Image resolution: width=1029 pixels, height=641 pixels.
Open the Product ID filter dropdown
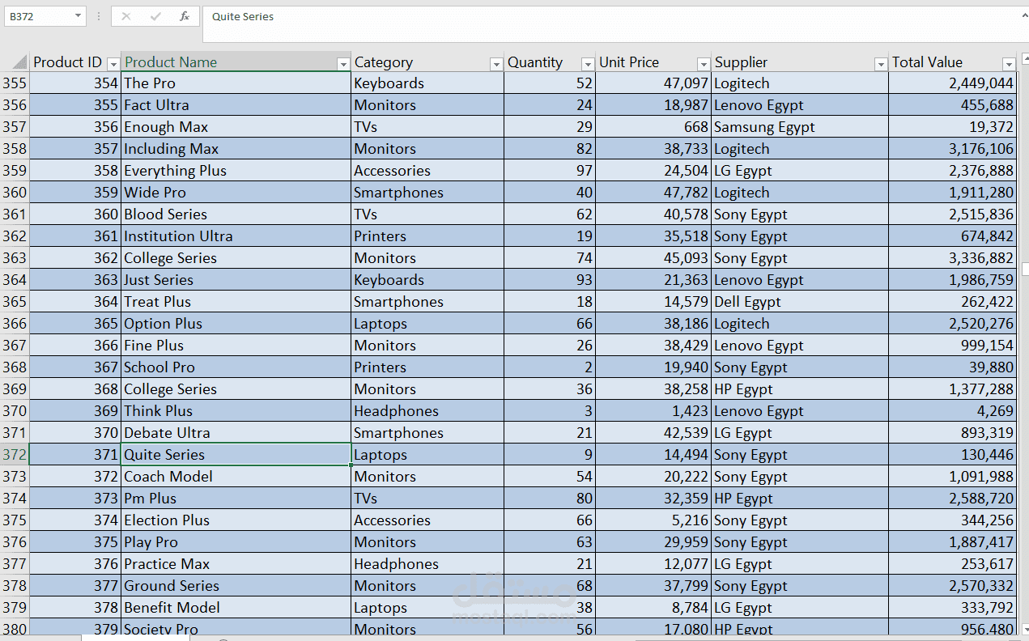(x=113, y=64)
